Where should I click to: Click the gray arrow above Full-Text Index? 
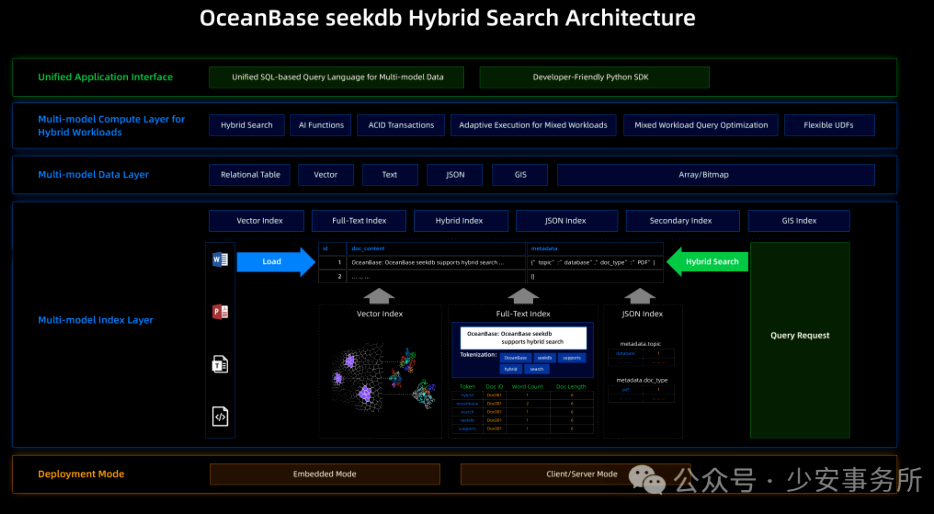coord(522,296)
